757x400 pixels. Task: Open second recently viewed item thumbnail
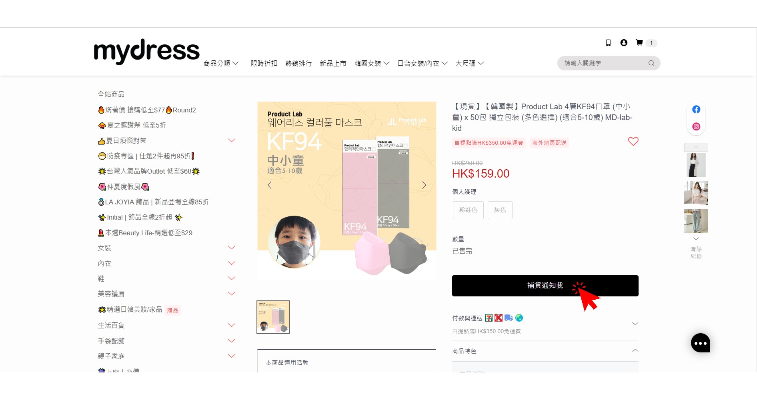point(696,193)
